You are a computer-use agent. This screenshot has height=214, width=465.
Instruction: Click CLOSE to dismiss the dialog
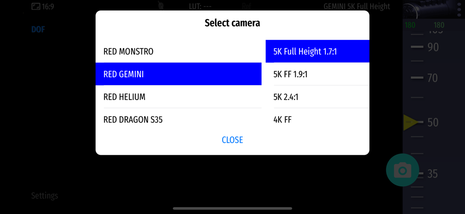[x=232, y=140]
